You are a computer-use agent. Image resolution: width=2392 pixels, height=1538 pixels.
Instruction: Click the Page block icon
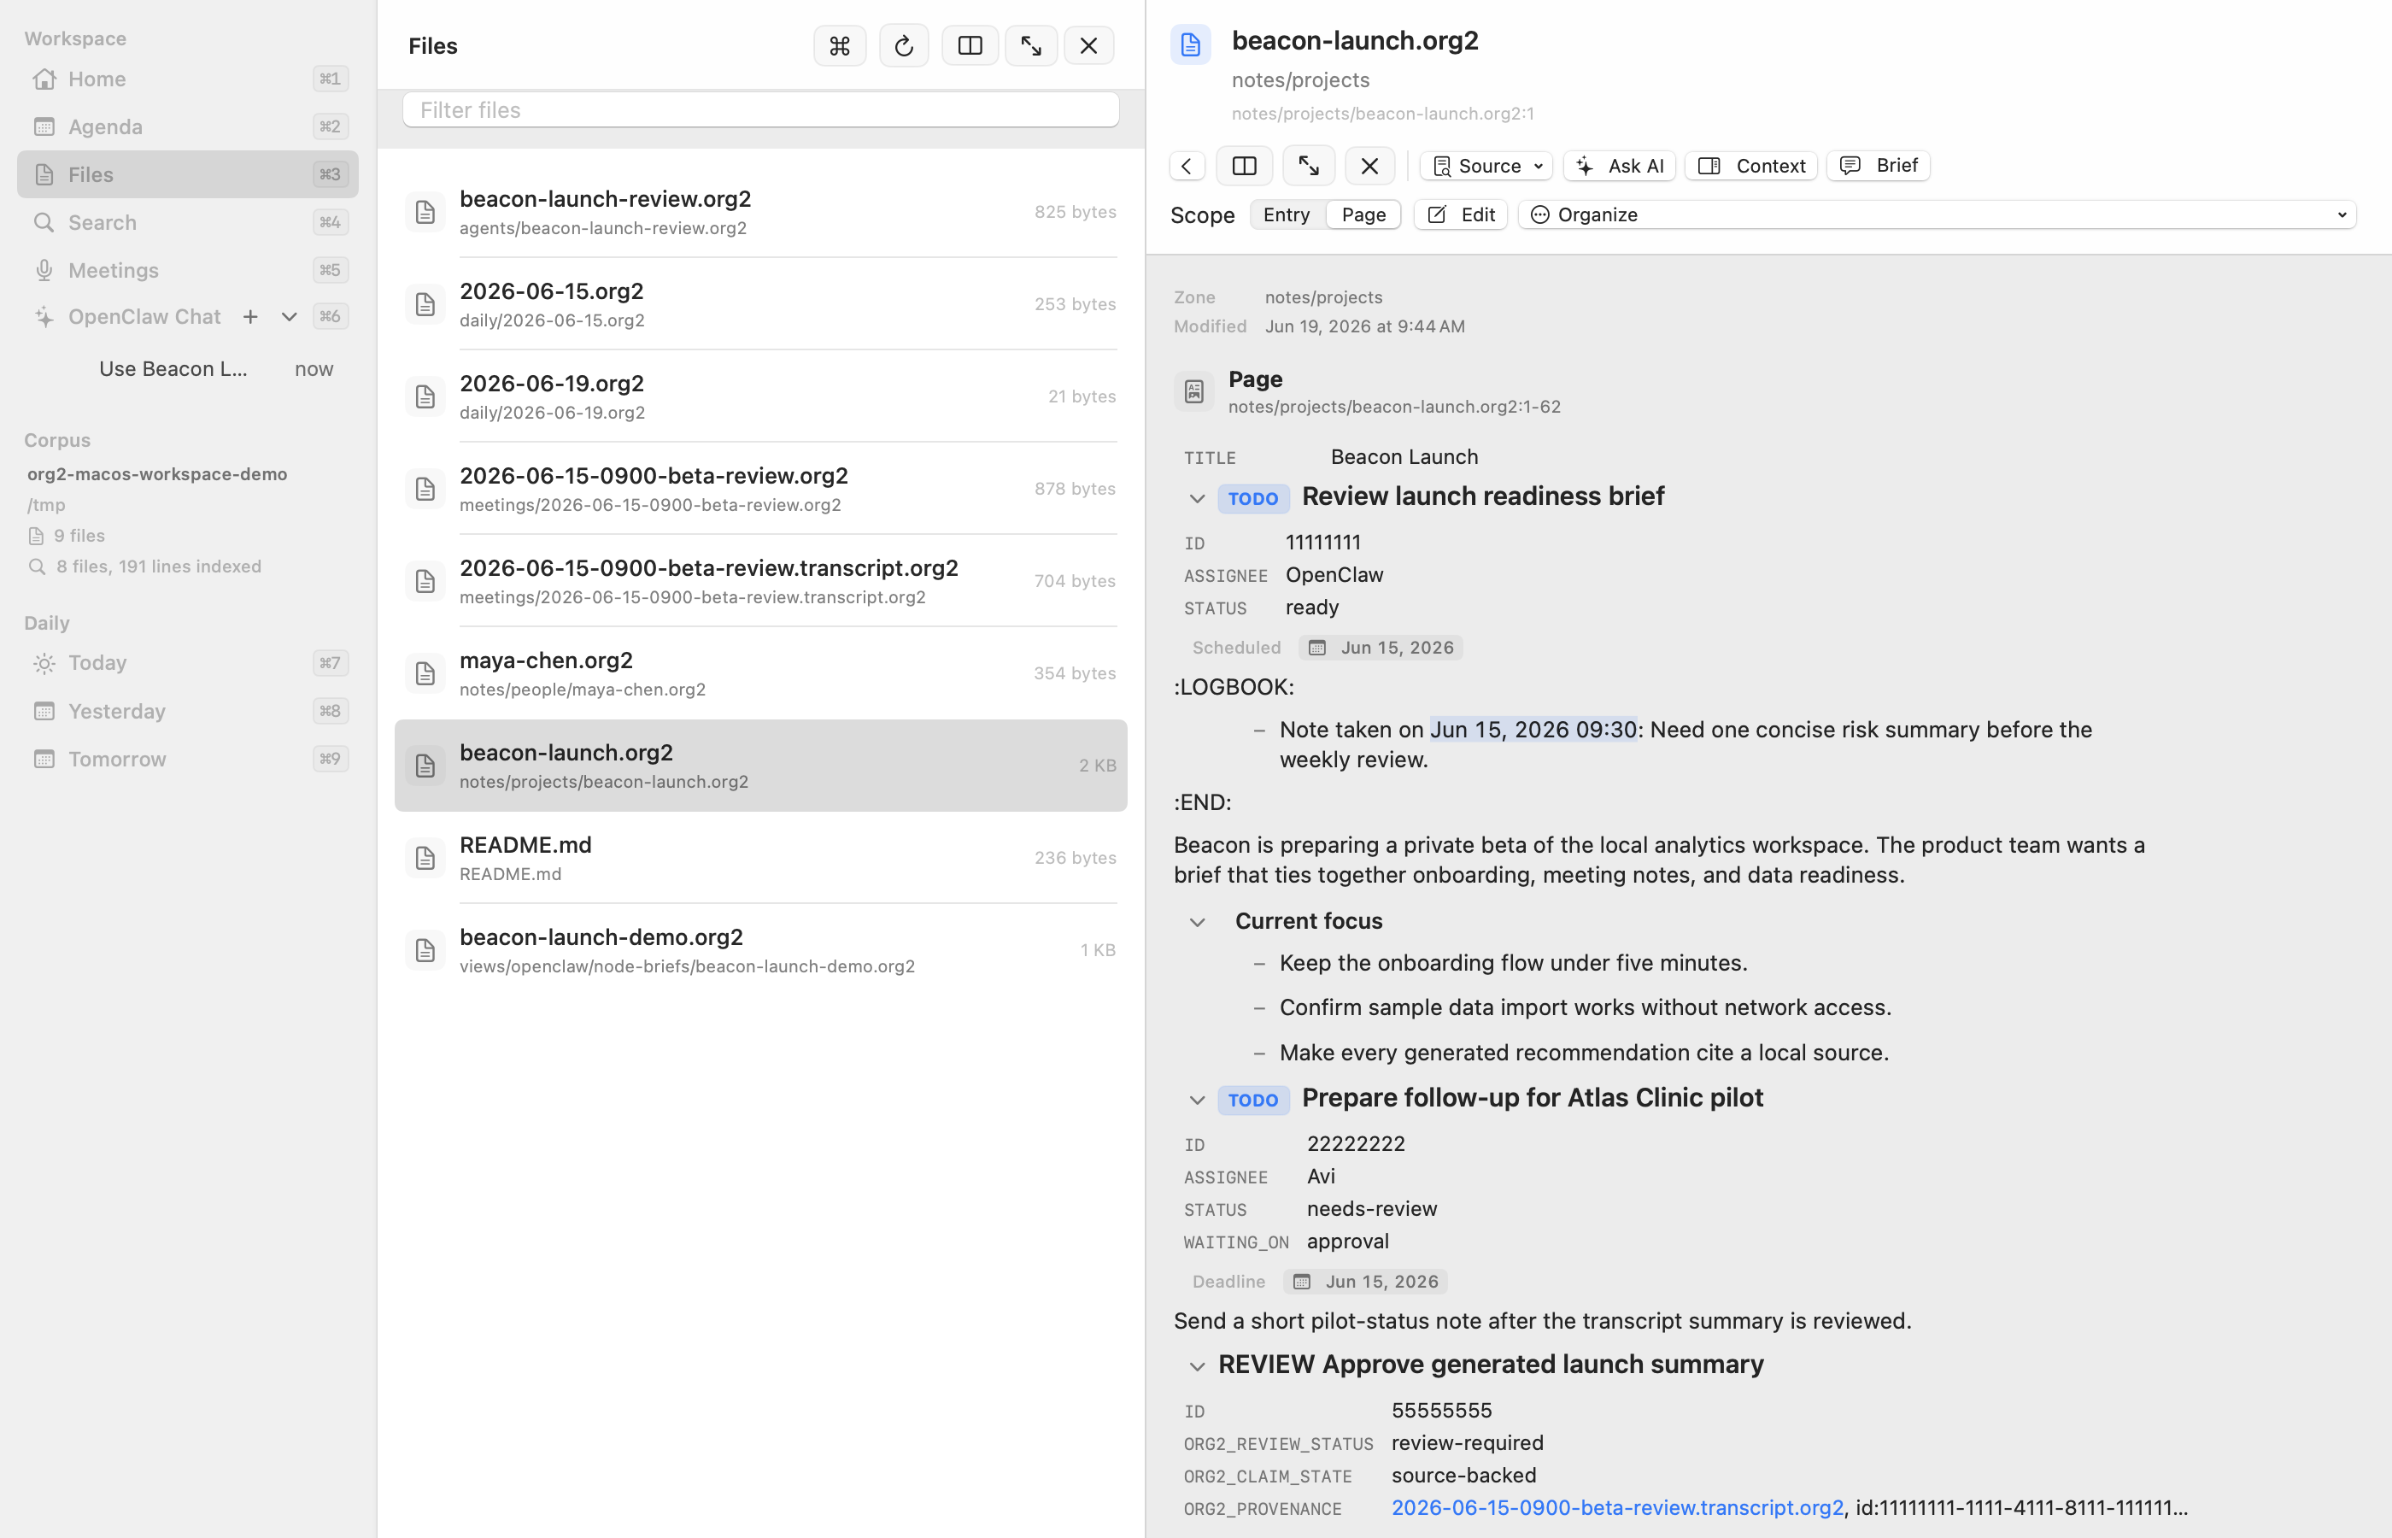coord(1194,391)
